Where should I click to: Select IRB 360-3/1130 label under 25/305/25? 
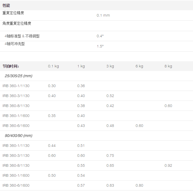16,96
